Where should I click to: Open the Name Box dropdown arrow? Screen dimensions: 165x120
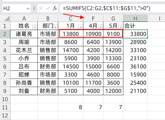pyautogui.click(x=28, y=8)
